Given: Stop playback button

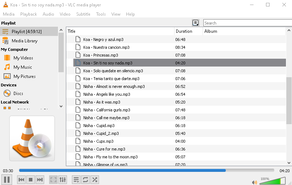Looking at the screenshot, I should pyautogui.click(x=31, y=180).
